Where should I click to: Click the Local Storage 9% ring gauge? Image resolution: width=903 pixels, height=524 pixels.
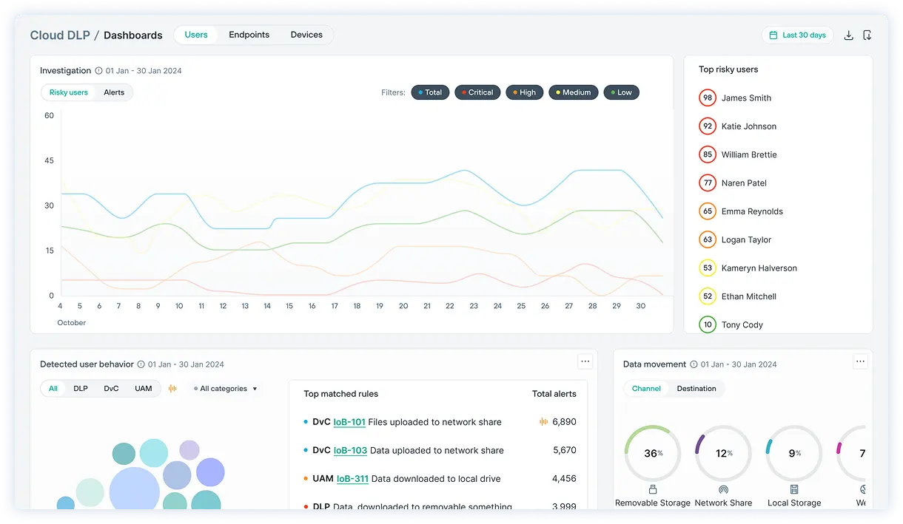tap(794, 453)
